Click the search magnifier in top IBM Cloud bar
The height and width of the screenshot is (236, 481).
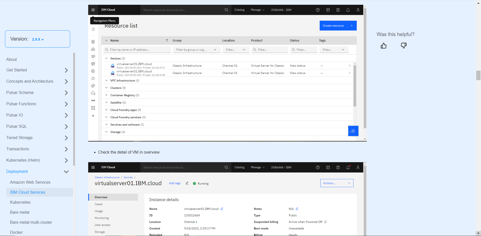[226, 10]
